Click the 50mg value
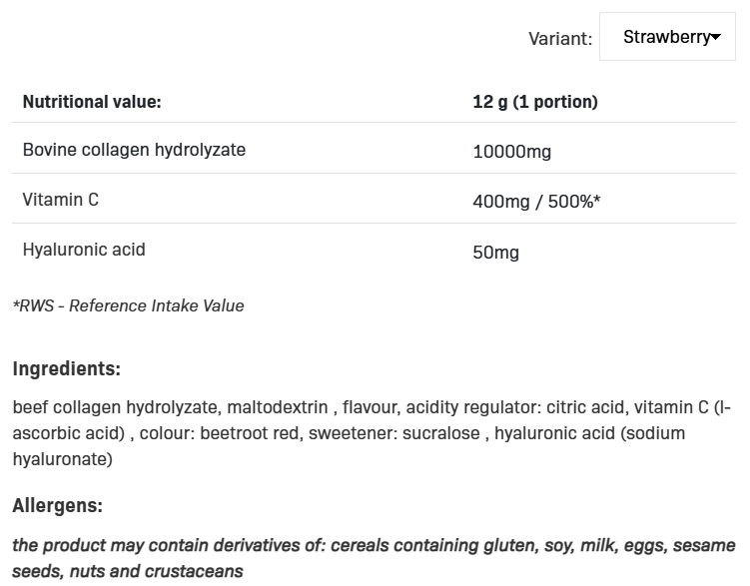 pos(495,253)
